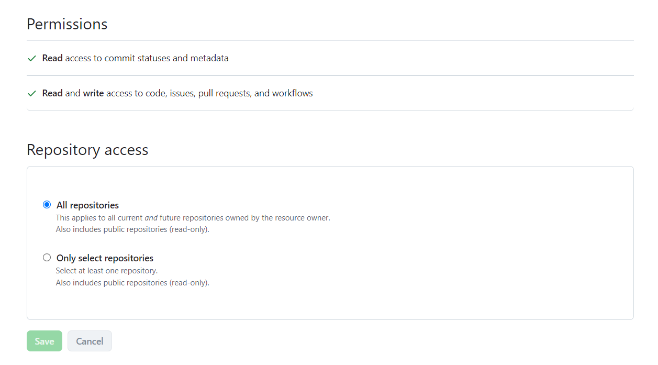The height and width of the screenshot is (365, 658).
Task: Click the All repositories label
Action: coord(87,205)
